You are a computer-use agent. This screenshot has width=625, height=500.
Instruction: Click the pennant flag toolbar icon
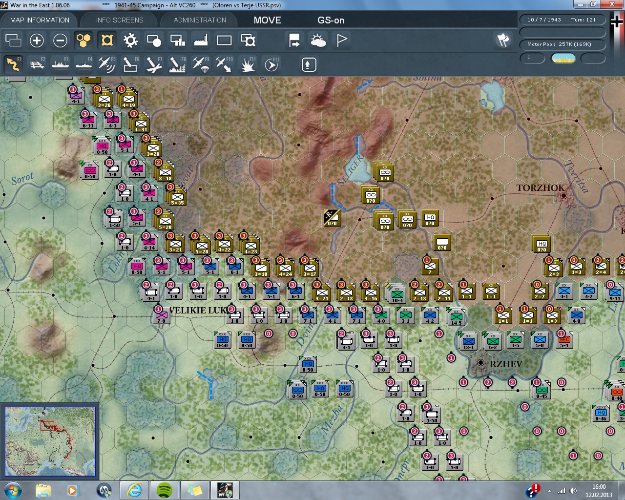coord(342,41)
